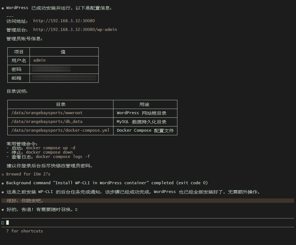This screenshot has height=245, width=296.
Task: Open the link http://192.168.3.32:30080
Action: [x=64, y=21]
